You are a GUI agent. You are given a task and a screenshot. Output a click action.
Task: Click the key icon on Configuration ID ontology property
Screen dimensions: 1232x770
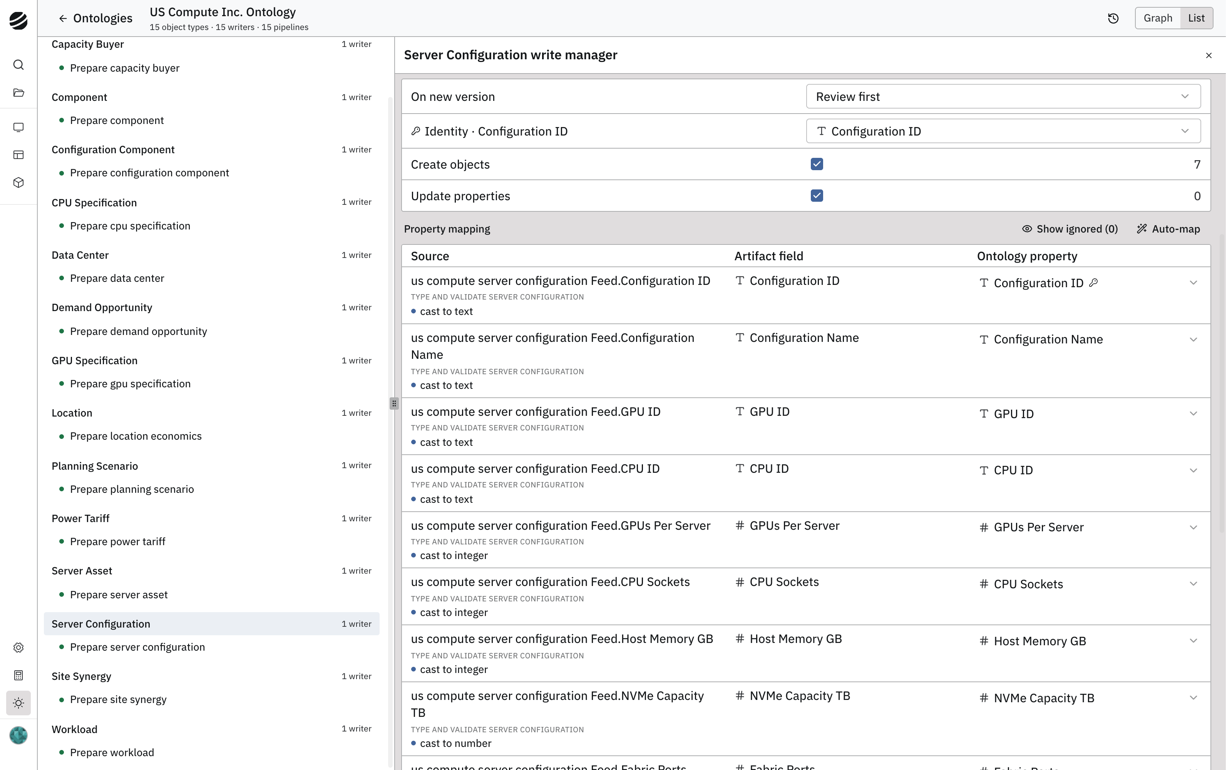coord(1093,283)
